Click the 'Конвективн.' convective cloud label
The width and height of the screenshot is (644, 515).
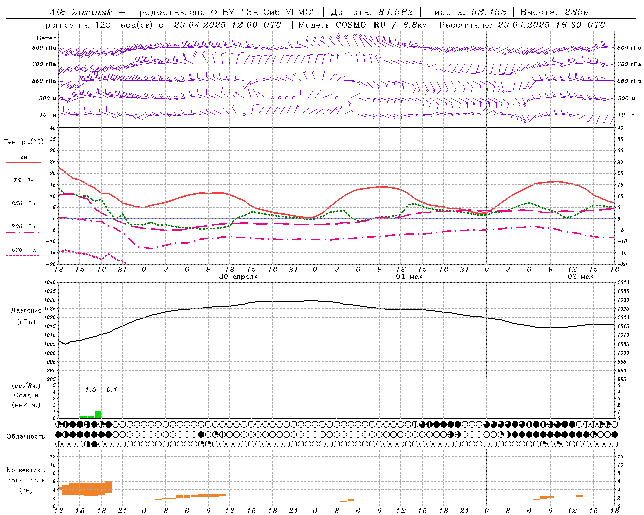26,470
